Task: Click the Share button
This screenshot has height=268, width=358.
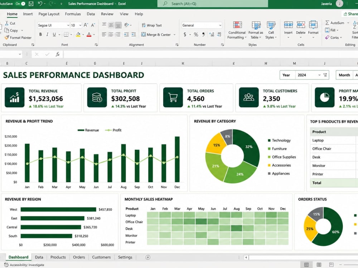Action: [x=350, y=14]
